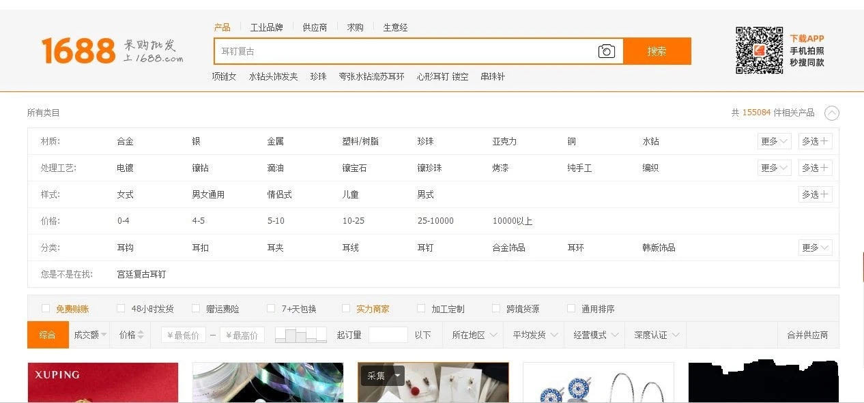The width and height of the screenshot is (864, 403).
Task: Enable the 实力商家 filter checkbox
Action: coord(346,309)
